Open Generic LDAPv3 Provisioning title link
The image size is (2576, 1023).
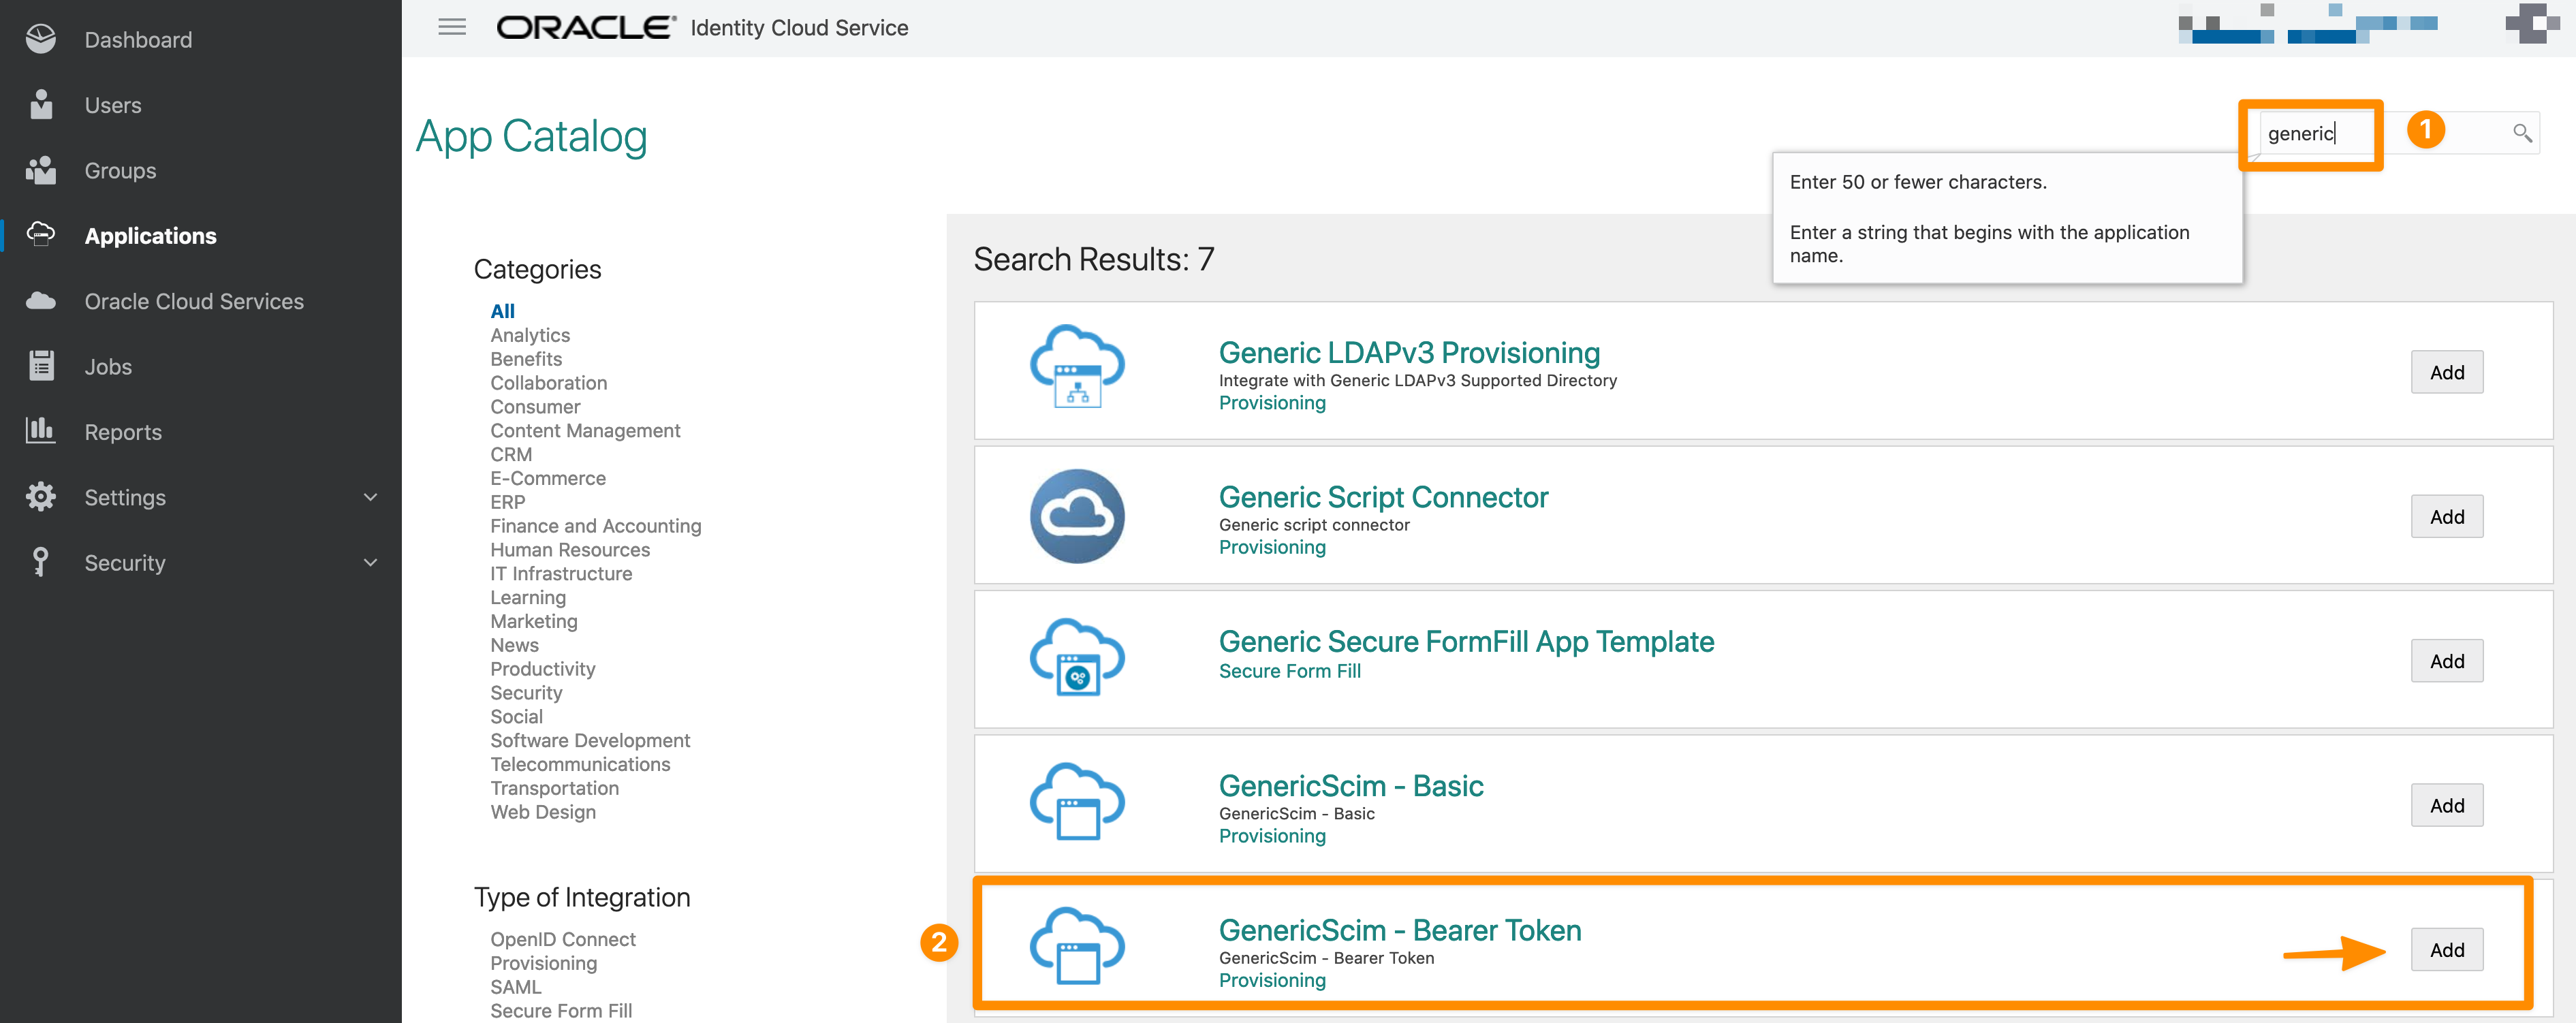point(1409,352)
